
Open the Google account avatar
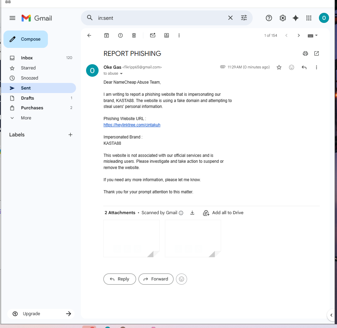[x=324, y=18]
